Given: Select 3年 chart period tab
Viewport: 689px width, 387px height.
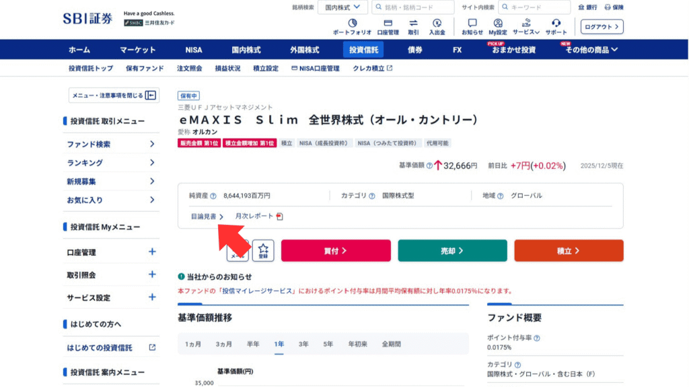Looking at the screenshot, I should 303,344.
